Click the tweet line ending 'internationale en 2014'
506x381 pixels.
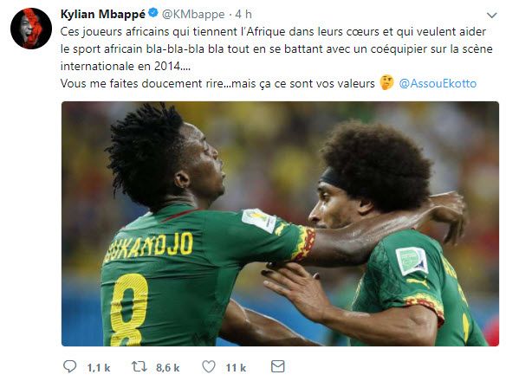point(126,66)
